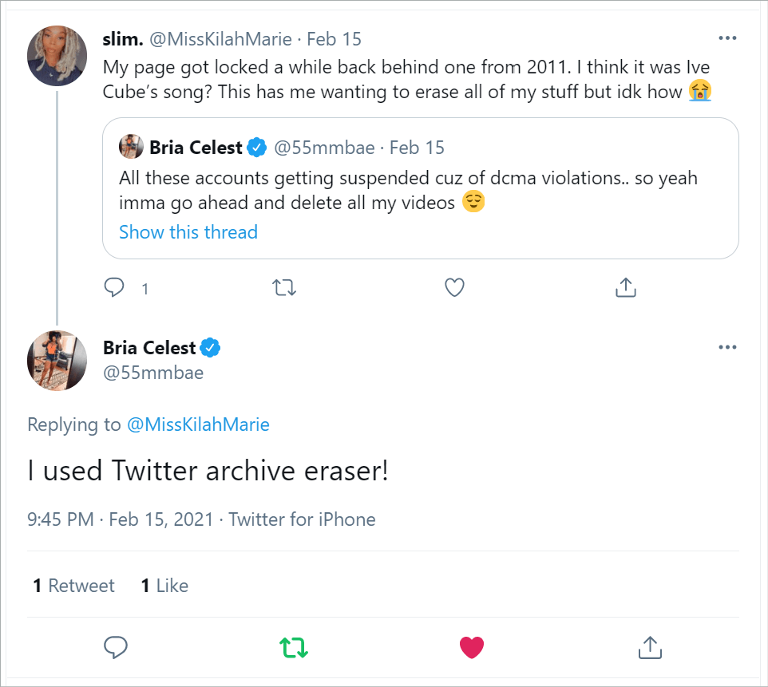Open the share icon below Bria's reply
This screenshot has height=687, width=768.
[x=650, y=647]
